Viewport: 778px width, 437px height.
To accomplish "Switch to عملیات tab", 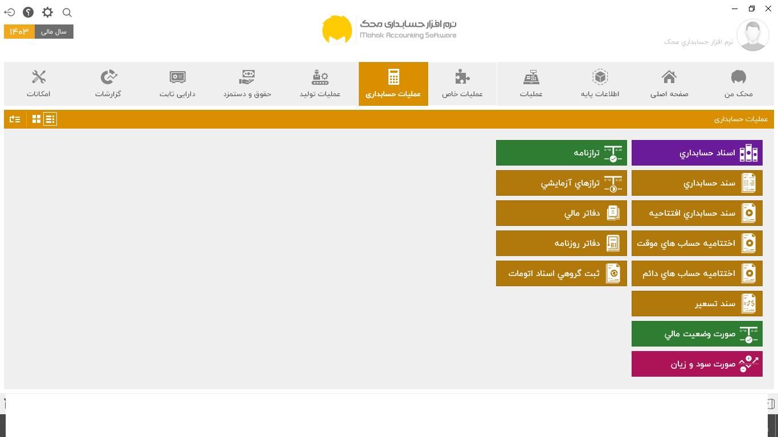I will click(531, 84).
